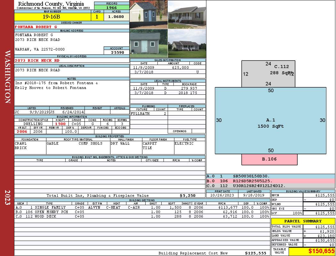
Task: Click the record number 1966
Action: tap(112, 7)
